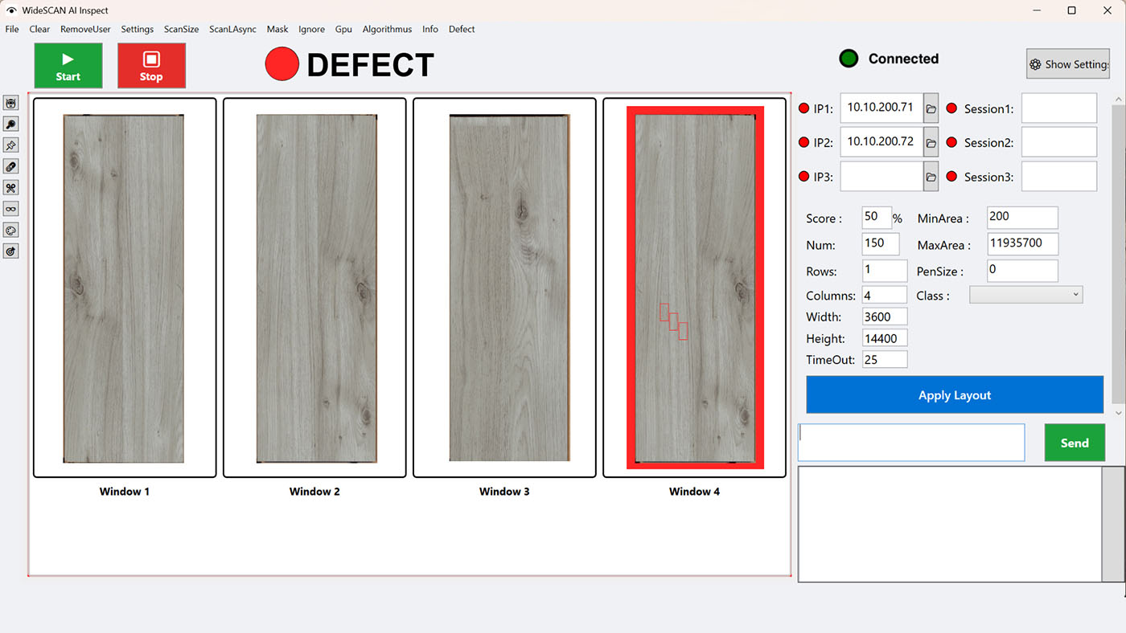The height and width of the screenshot is (633, 1126).
Task: Open the ScanSize menu
Action: [x=182, y=29]
